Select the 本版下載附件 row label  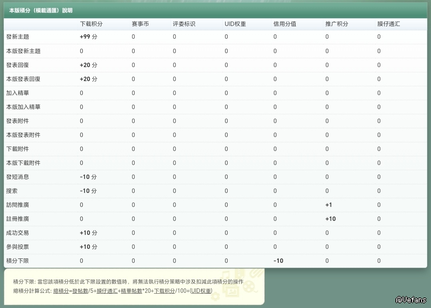(x=23, y=163)
